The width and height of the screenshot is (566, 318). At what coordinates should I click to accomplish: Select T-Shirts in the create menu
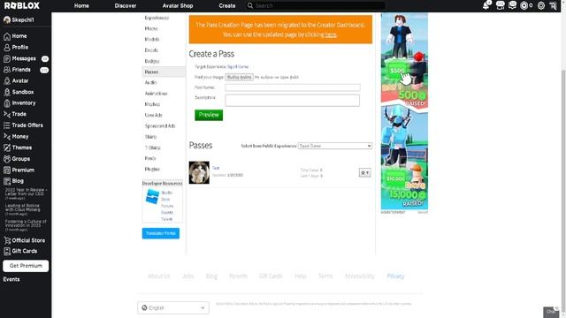point(152,148)
